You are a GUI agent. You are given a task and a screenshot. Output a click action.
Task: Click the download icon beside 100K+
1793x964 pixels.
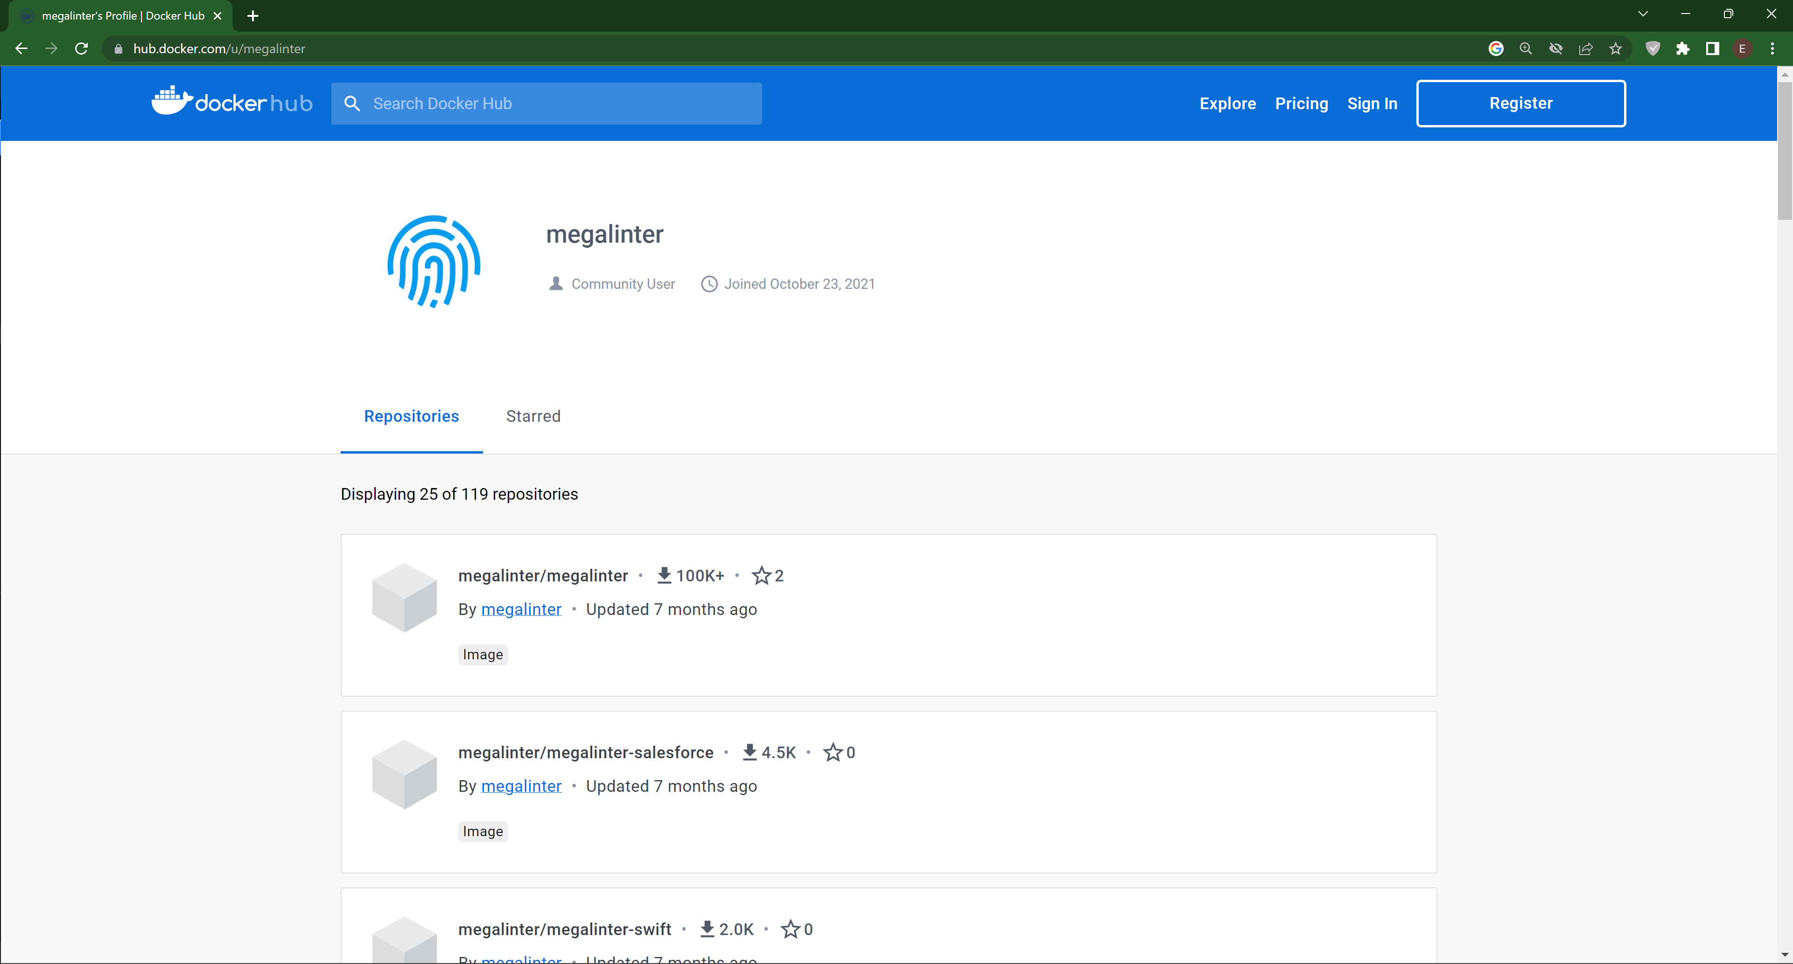(664, 576)
